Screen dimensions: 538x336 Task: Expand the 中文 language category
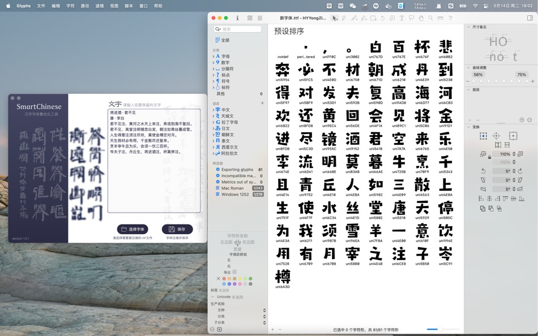[x=214, y=110]
